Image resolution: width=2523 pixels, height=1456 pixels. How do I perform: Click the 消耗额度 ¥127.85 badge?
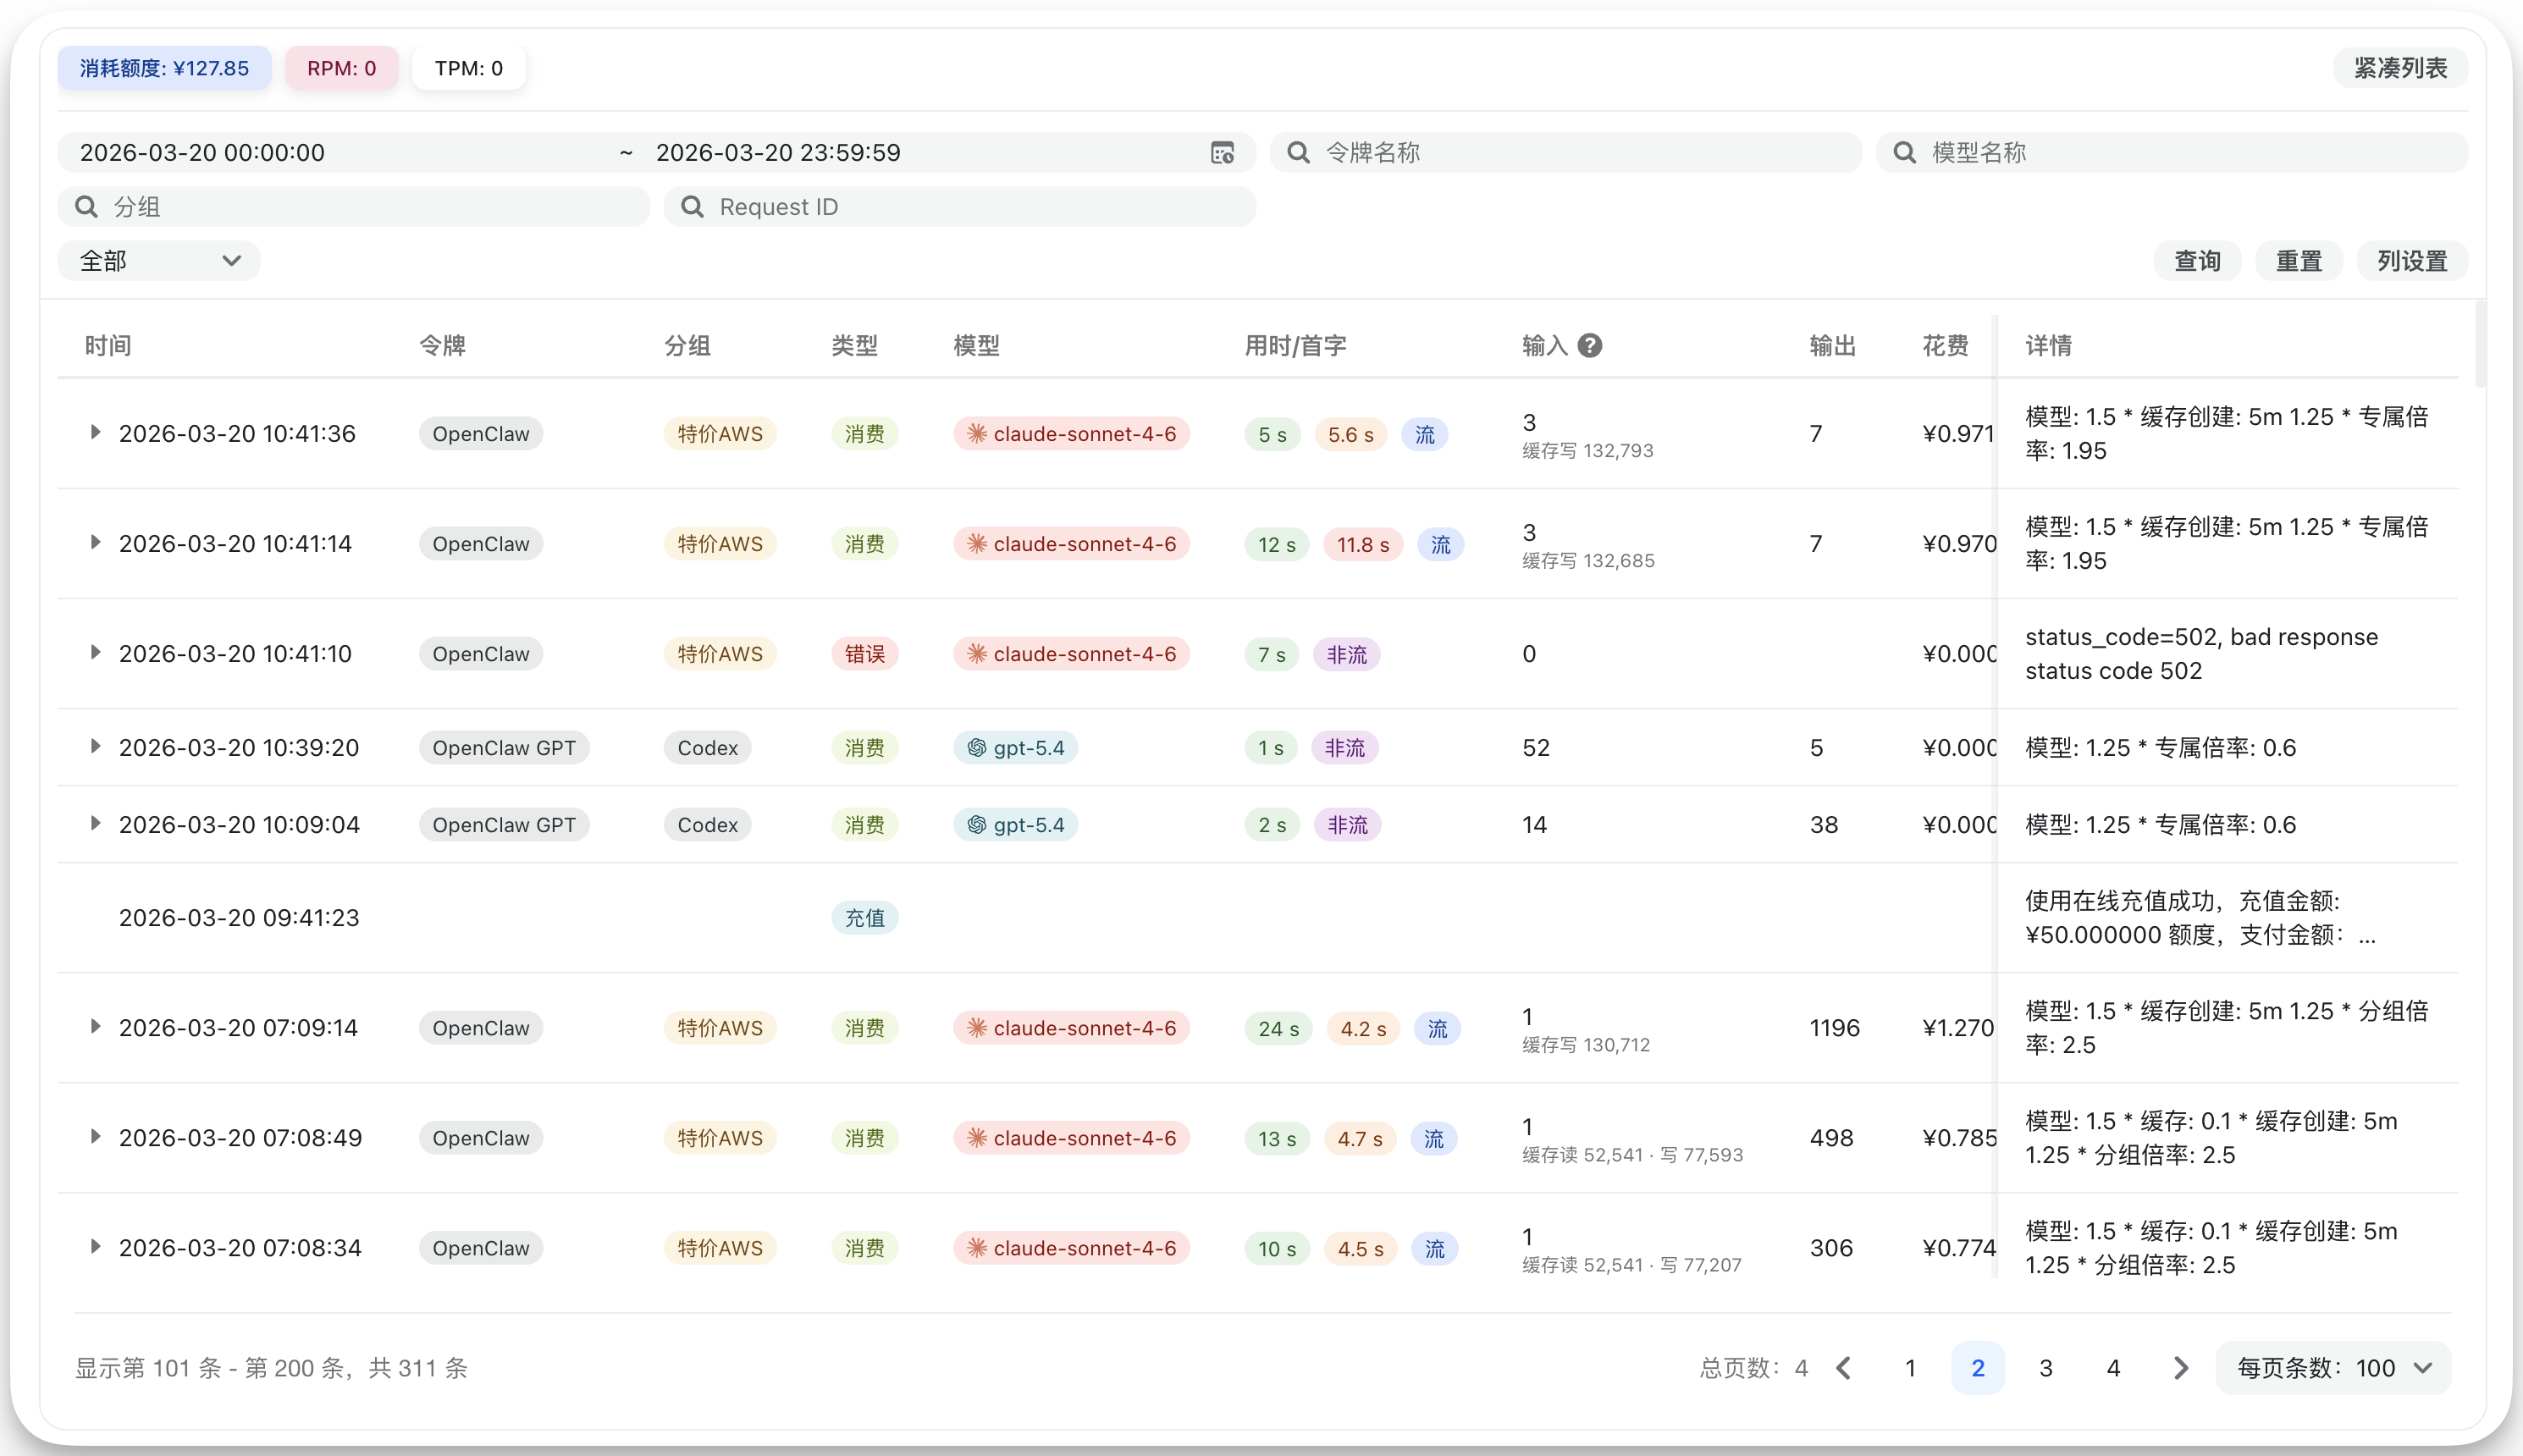(164, 68)
